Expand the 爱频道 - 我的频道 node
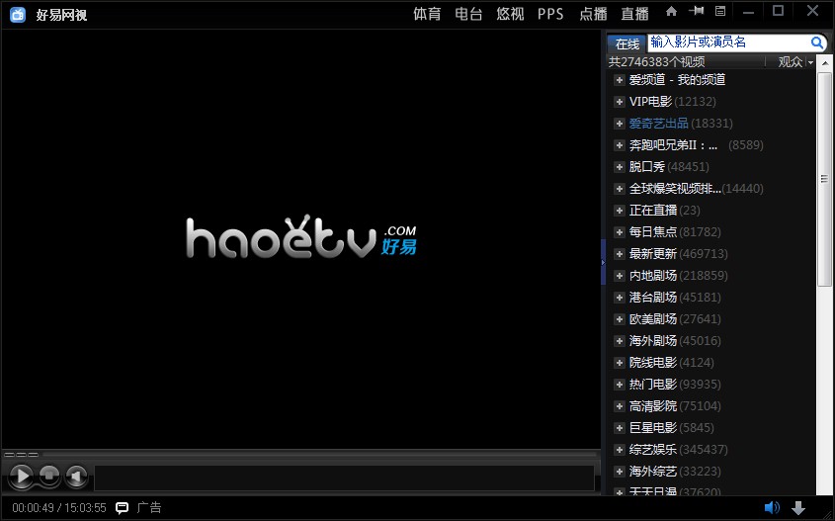835x521 pixels. tap(619, 80)
